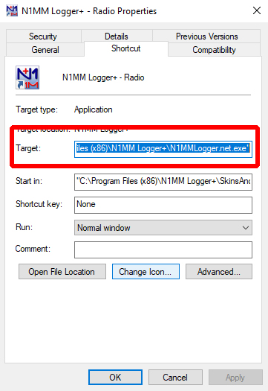Select the Shortcut tab
This screenshot has height=391, width=268.
tap(126, 48)
